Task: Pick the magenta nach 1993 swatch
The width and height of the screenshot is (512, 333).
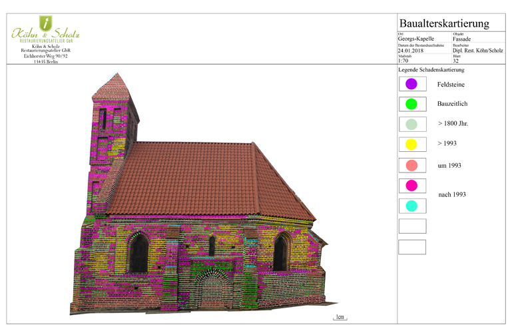Action: tap(411, 185)
